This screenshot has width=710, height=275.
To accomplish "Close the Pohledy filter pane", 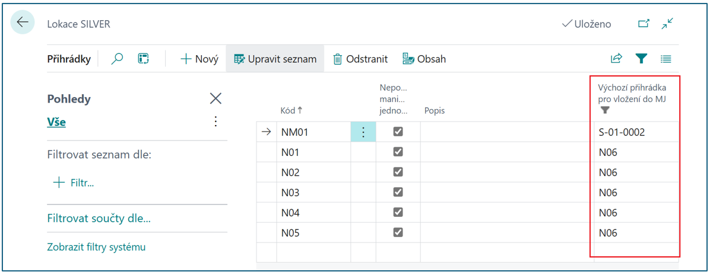I will tap(215, 99).
